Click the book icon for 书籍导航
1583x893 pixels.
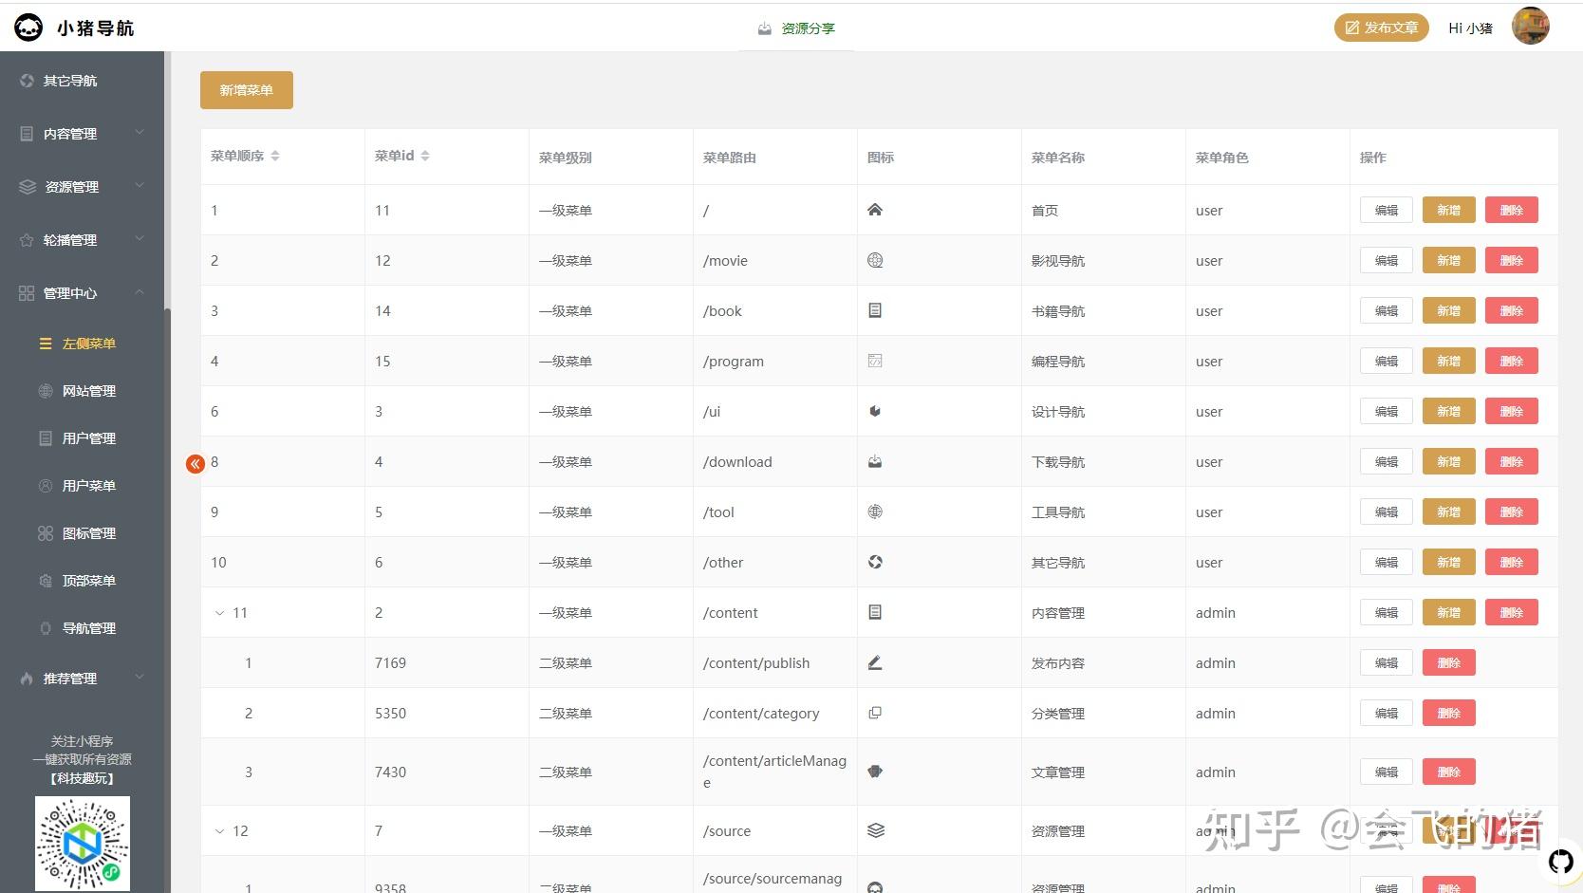875,309
